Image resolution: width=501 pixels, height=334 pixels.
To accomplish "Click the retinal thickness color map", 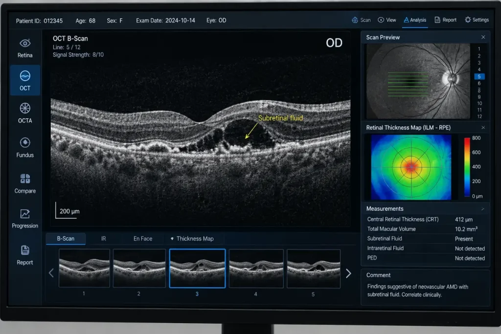I will tap(411, 167).
